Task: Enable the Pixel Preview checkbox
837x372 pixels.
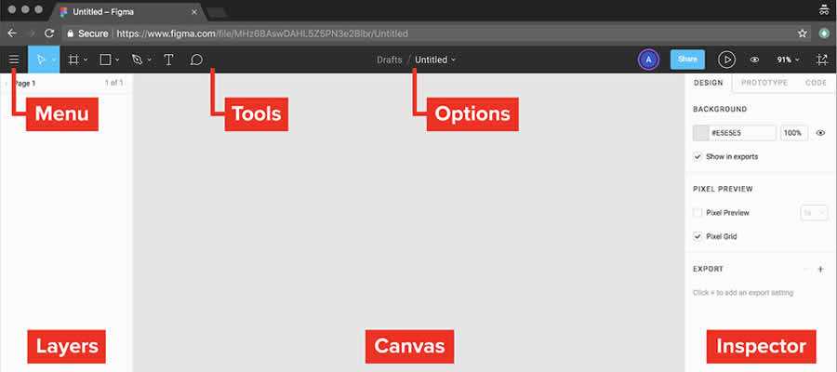Action: [x=697, y=213]
